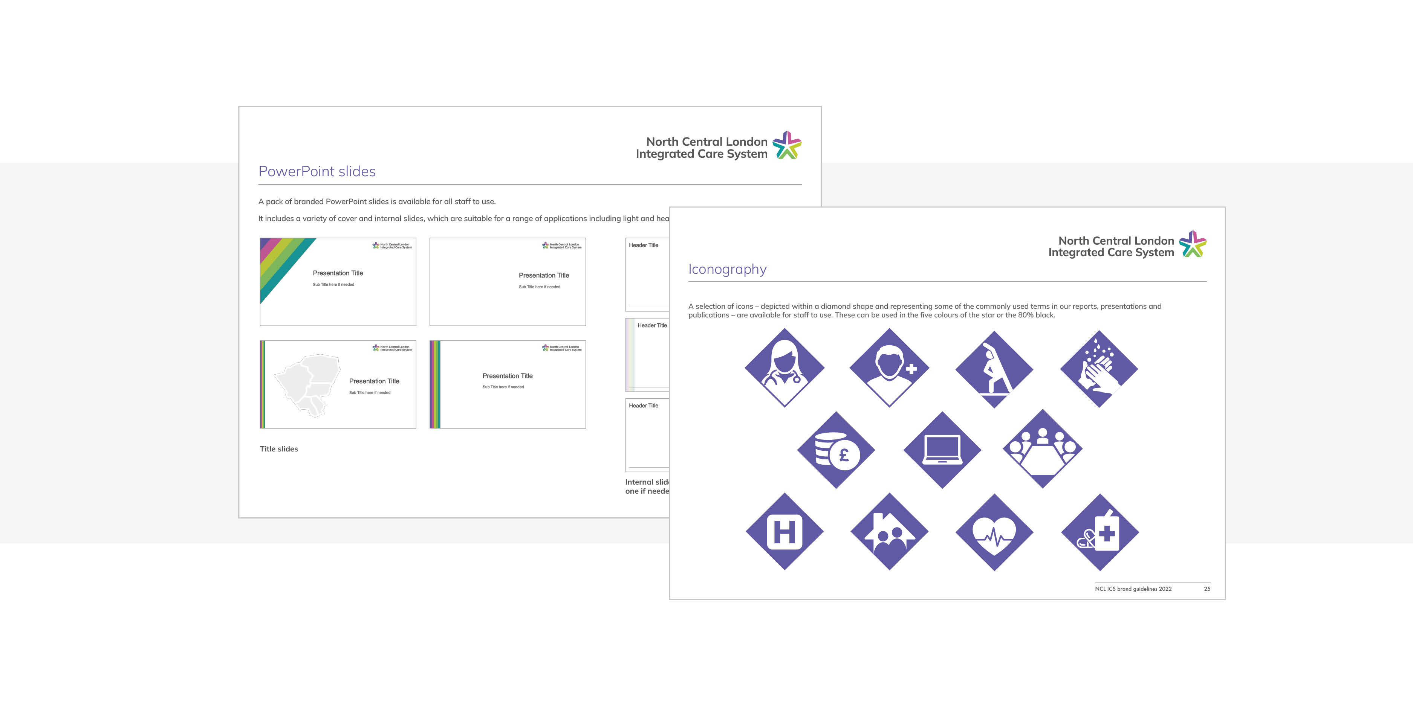Click the laptop computer diamond icon

(x=942, y=450)
